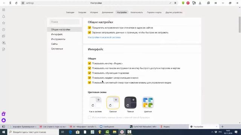Open Task View in the taskbar

63,132
